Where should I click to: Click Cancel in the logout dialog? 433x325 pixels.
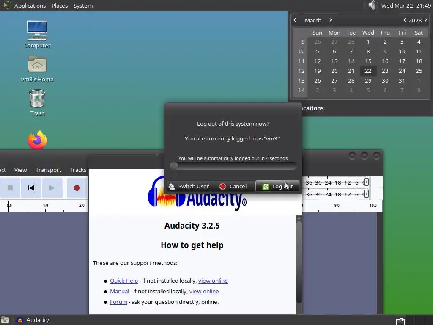[233, 186]
